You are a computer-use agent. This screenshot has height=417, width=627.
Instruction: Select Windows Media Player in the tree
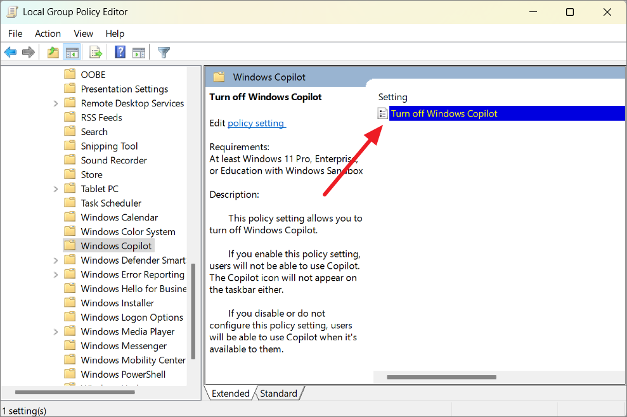tap(127, 331)
